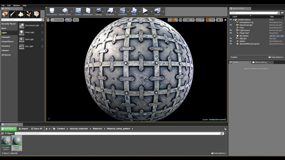Image resolution: width=285 pixels, height=160 pixels.
Task: Click the Build toolbar icon
Action: click(x=134, y=11)
